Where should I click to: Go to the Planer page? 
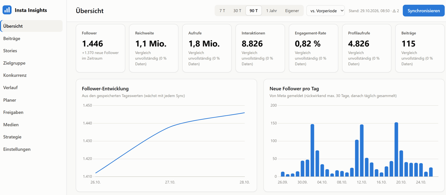(32, 100)
